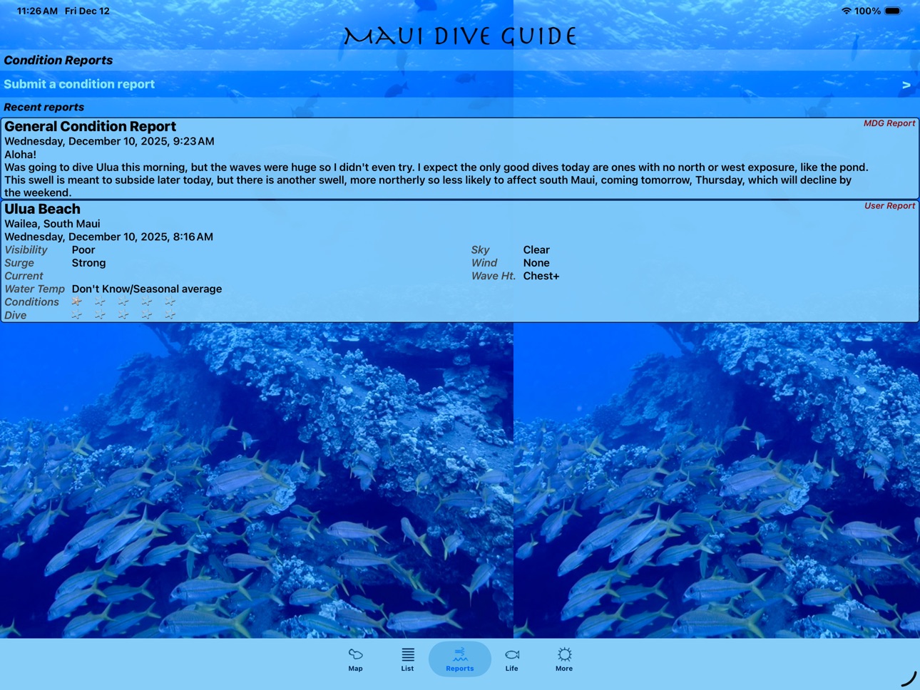Click the Surge value Strong
This screenshot has width=920, height=690.
tap(88, 263)
